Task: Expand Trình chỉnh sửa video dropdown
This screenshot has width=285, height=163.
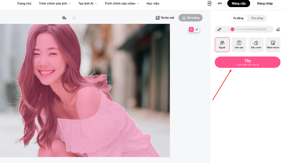Action: pyautogui.click(x=121, y=4)
